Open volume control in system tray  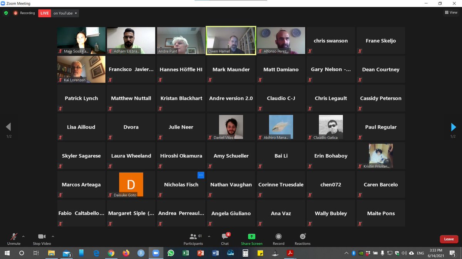(x=404, y=253)
